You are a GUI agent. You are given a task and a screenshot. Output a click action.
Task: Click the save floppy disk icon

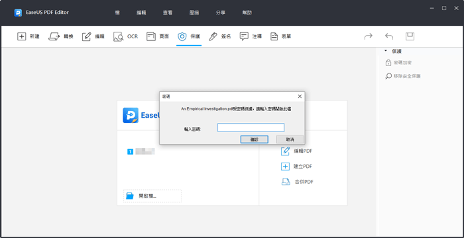(410, 36)
